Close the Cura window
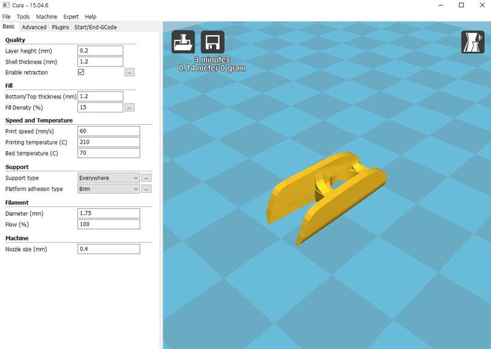The image size is (491, 349). 482,6
